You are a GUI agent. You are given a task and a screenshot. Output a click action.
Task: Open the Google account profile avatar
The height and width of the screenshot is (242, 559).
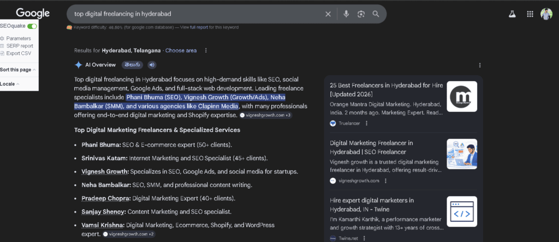coord(546,14)
